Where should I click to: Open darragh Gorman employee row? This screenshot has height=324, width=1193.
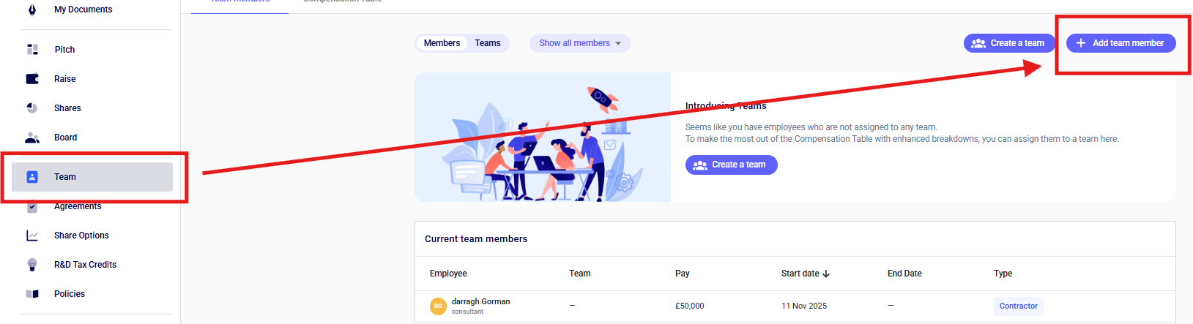[480, 301]
